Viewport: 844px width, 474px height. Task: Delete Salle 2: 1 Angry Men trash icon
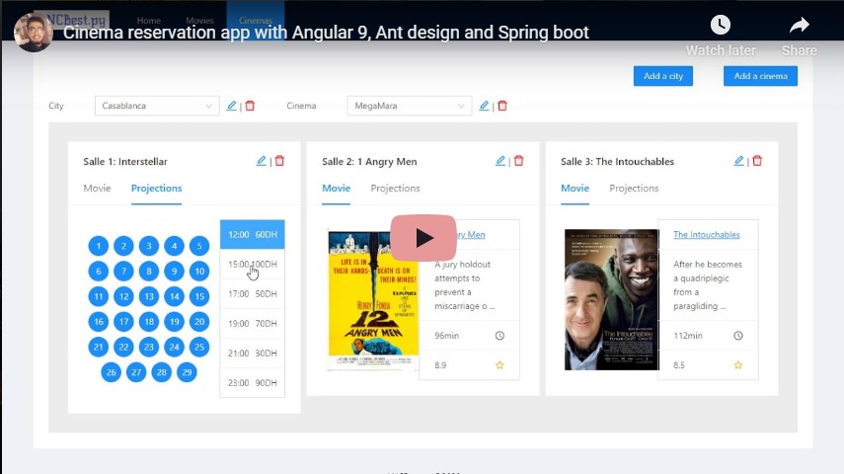518,161
